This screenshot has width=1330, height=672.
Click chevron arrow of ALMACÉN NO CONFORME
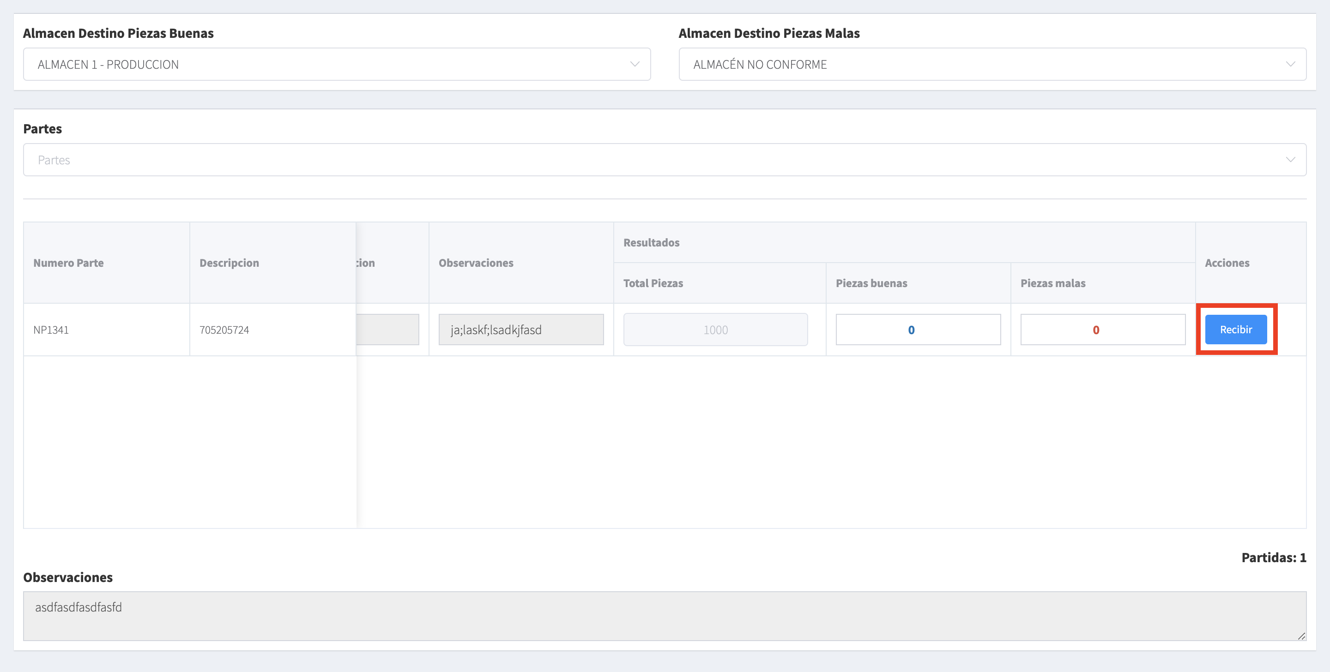[1290, 64]
